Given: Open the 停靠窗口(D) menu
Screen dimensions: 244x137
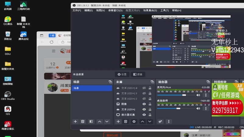Looking at the screenshot, I should coord(115,10).
